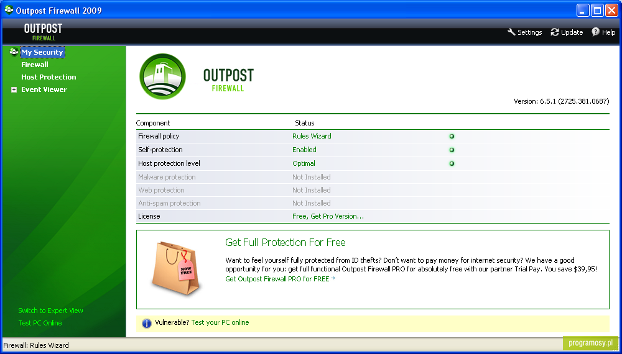Select My Security in the sidebar

[x=42, y=52]
